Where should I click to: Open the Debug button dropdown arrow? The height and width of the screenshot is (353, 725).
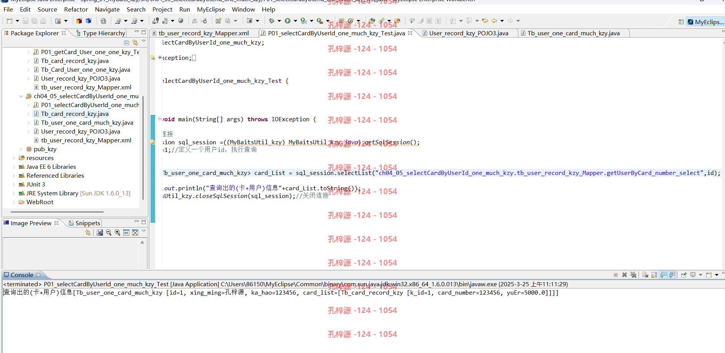pyautogui.click(x=279, y=21)
